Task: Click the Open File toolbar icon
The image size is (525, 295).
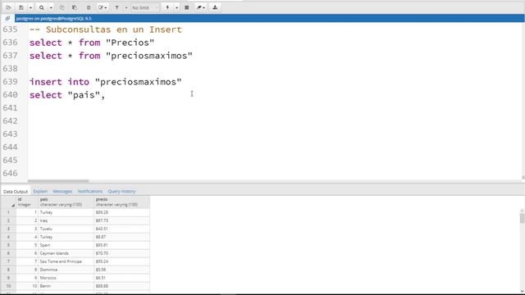Action: point(8,7)
